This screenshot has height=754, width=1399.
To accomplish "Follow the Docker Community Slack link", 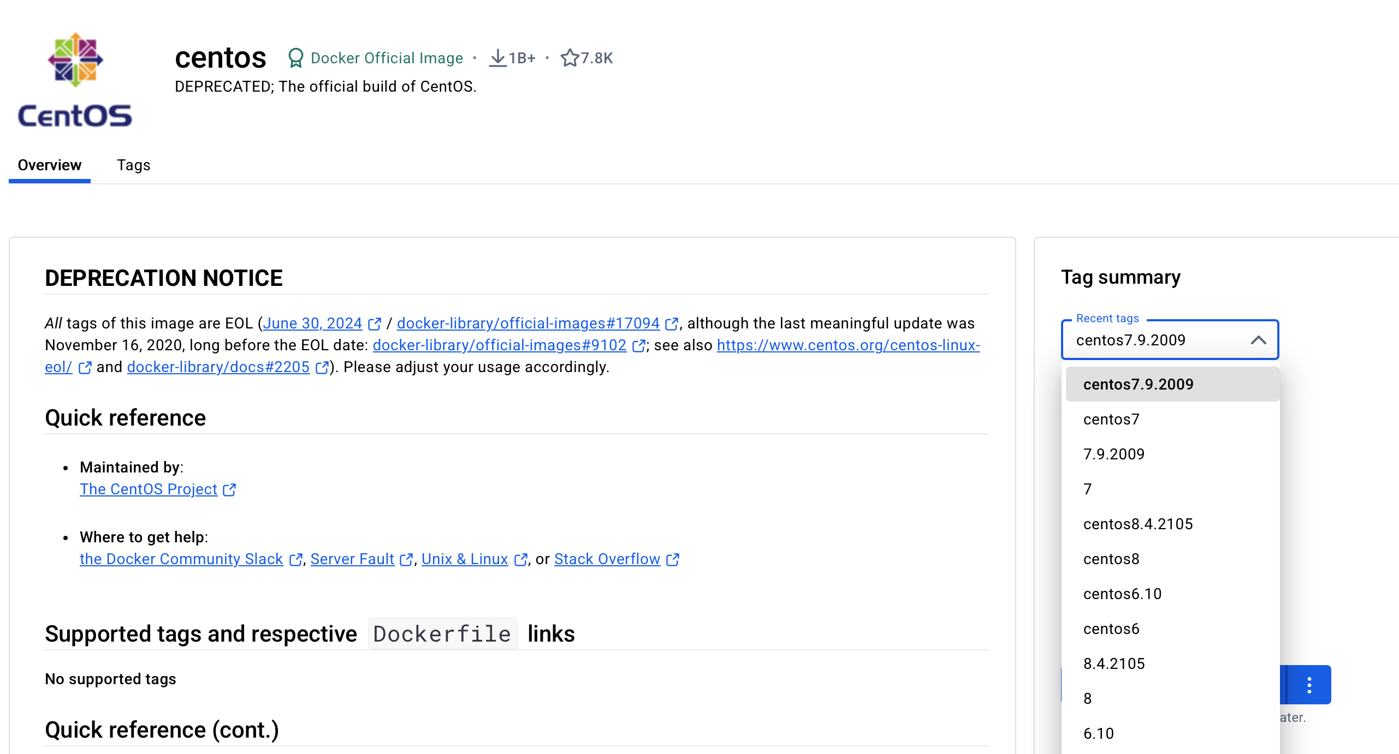I will click(x=181, y=559).
